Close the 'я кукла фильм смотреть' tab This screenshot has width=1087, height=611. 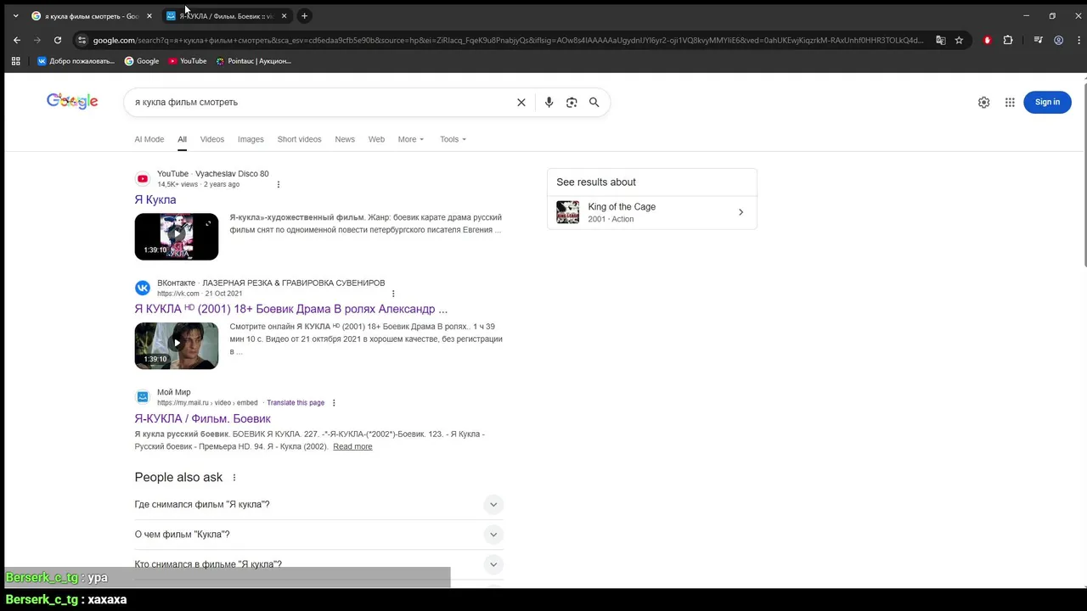click(x=149, y=15)
